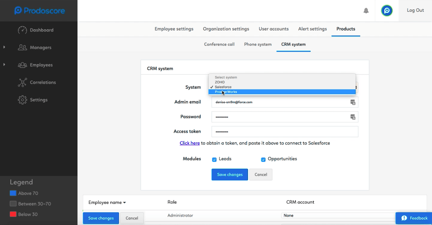Click the Administrator role cell
Screen dimensions: 432x225
pos(180,216)
